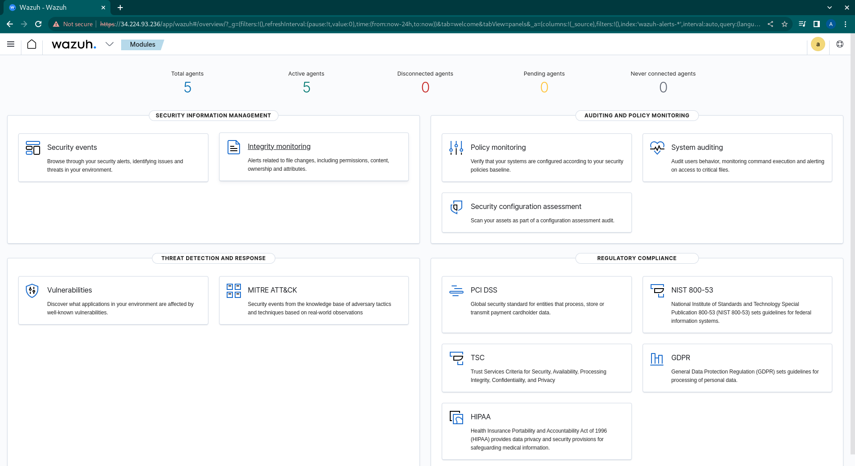Image resolution: width=855 pixels, height=466 pixels.
Task: Expand the app switcher chevron beside Wazuh logo
Action: coord(110,44)
